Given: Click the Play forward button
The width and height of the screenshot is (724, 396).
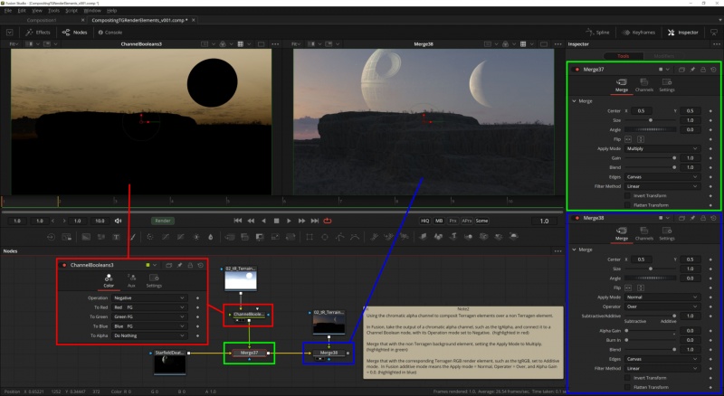Looking at the screenshot, I should 289,221.
